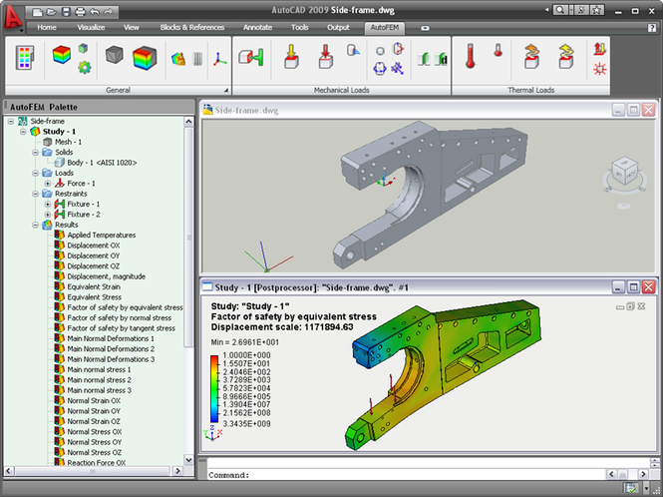
Task: Select Factor of safety by normal stress
Action: [120, 318]
